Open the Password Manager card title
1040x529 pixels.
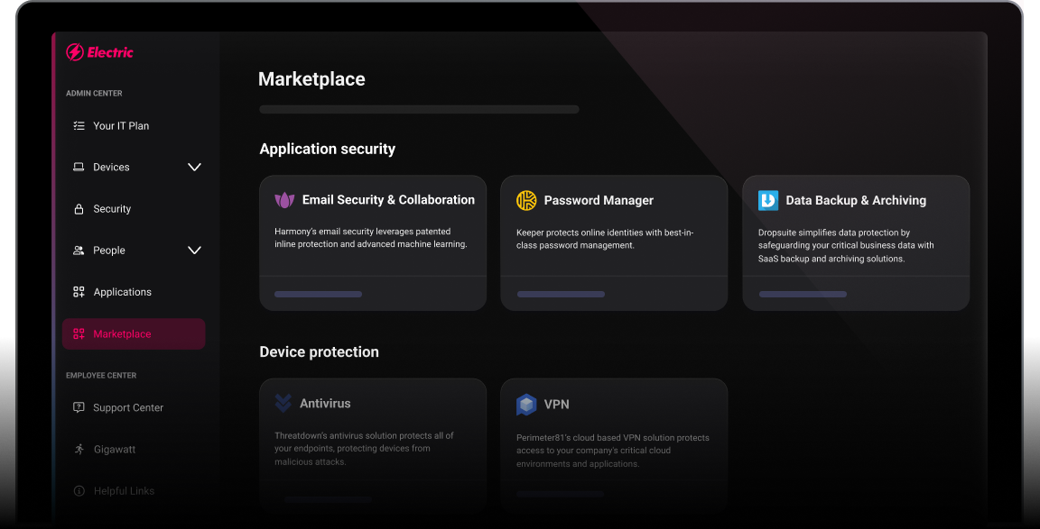click(x=599, y=201)
